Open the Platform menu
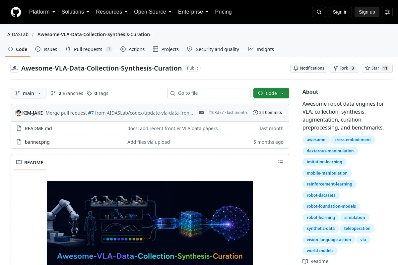398x265 pixels. pyautogui.click(x=42, y=12)
